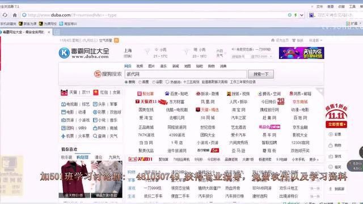The height and width of the screenshot is (204, 363).
Task: Click the 天猫 purple banner ad
Action: pyautogui.click(x=301, y=53)
